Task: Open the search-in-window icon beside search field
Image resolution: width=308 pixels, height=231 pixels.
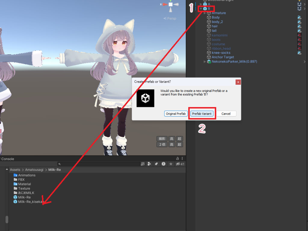Action: pyautogui.click(x=143, y=164)
